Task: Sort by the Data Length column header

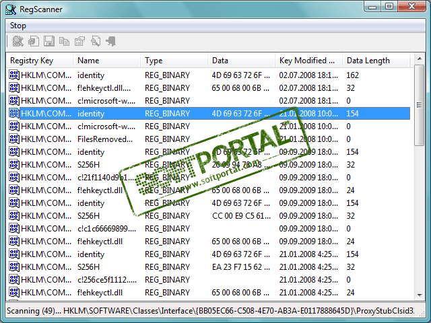Action: pyautogui.click(x=376, y=61)
